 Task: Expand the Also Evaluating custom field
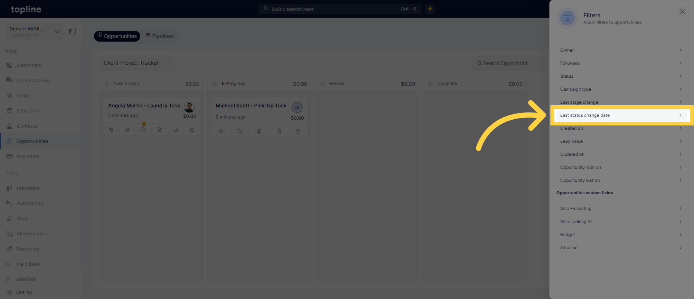pos(621,209)
